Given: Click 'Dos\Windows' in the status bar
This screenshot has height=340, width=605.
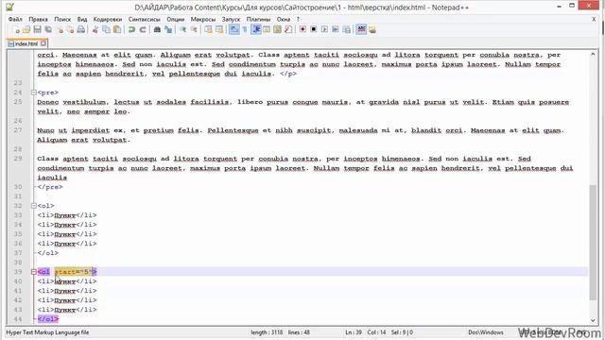Looking at the screenshot, I should click(x=485, y=332).
